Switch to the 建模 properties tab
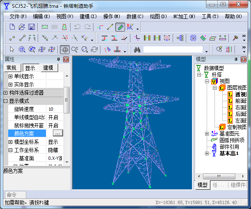The height and width of the screenshot is (209, 251). point(48,68)
